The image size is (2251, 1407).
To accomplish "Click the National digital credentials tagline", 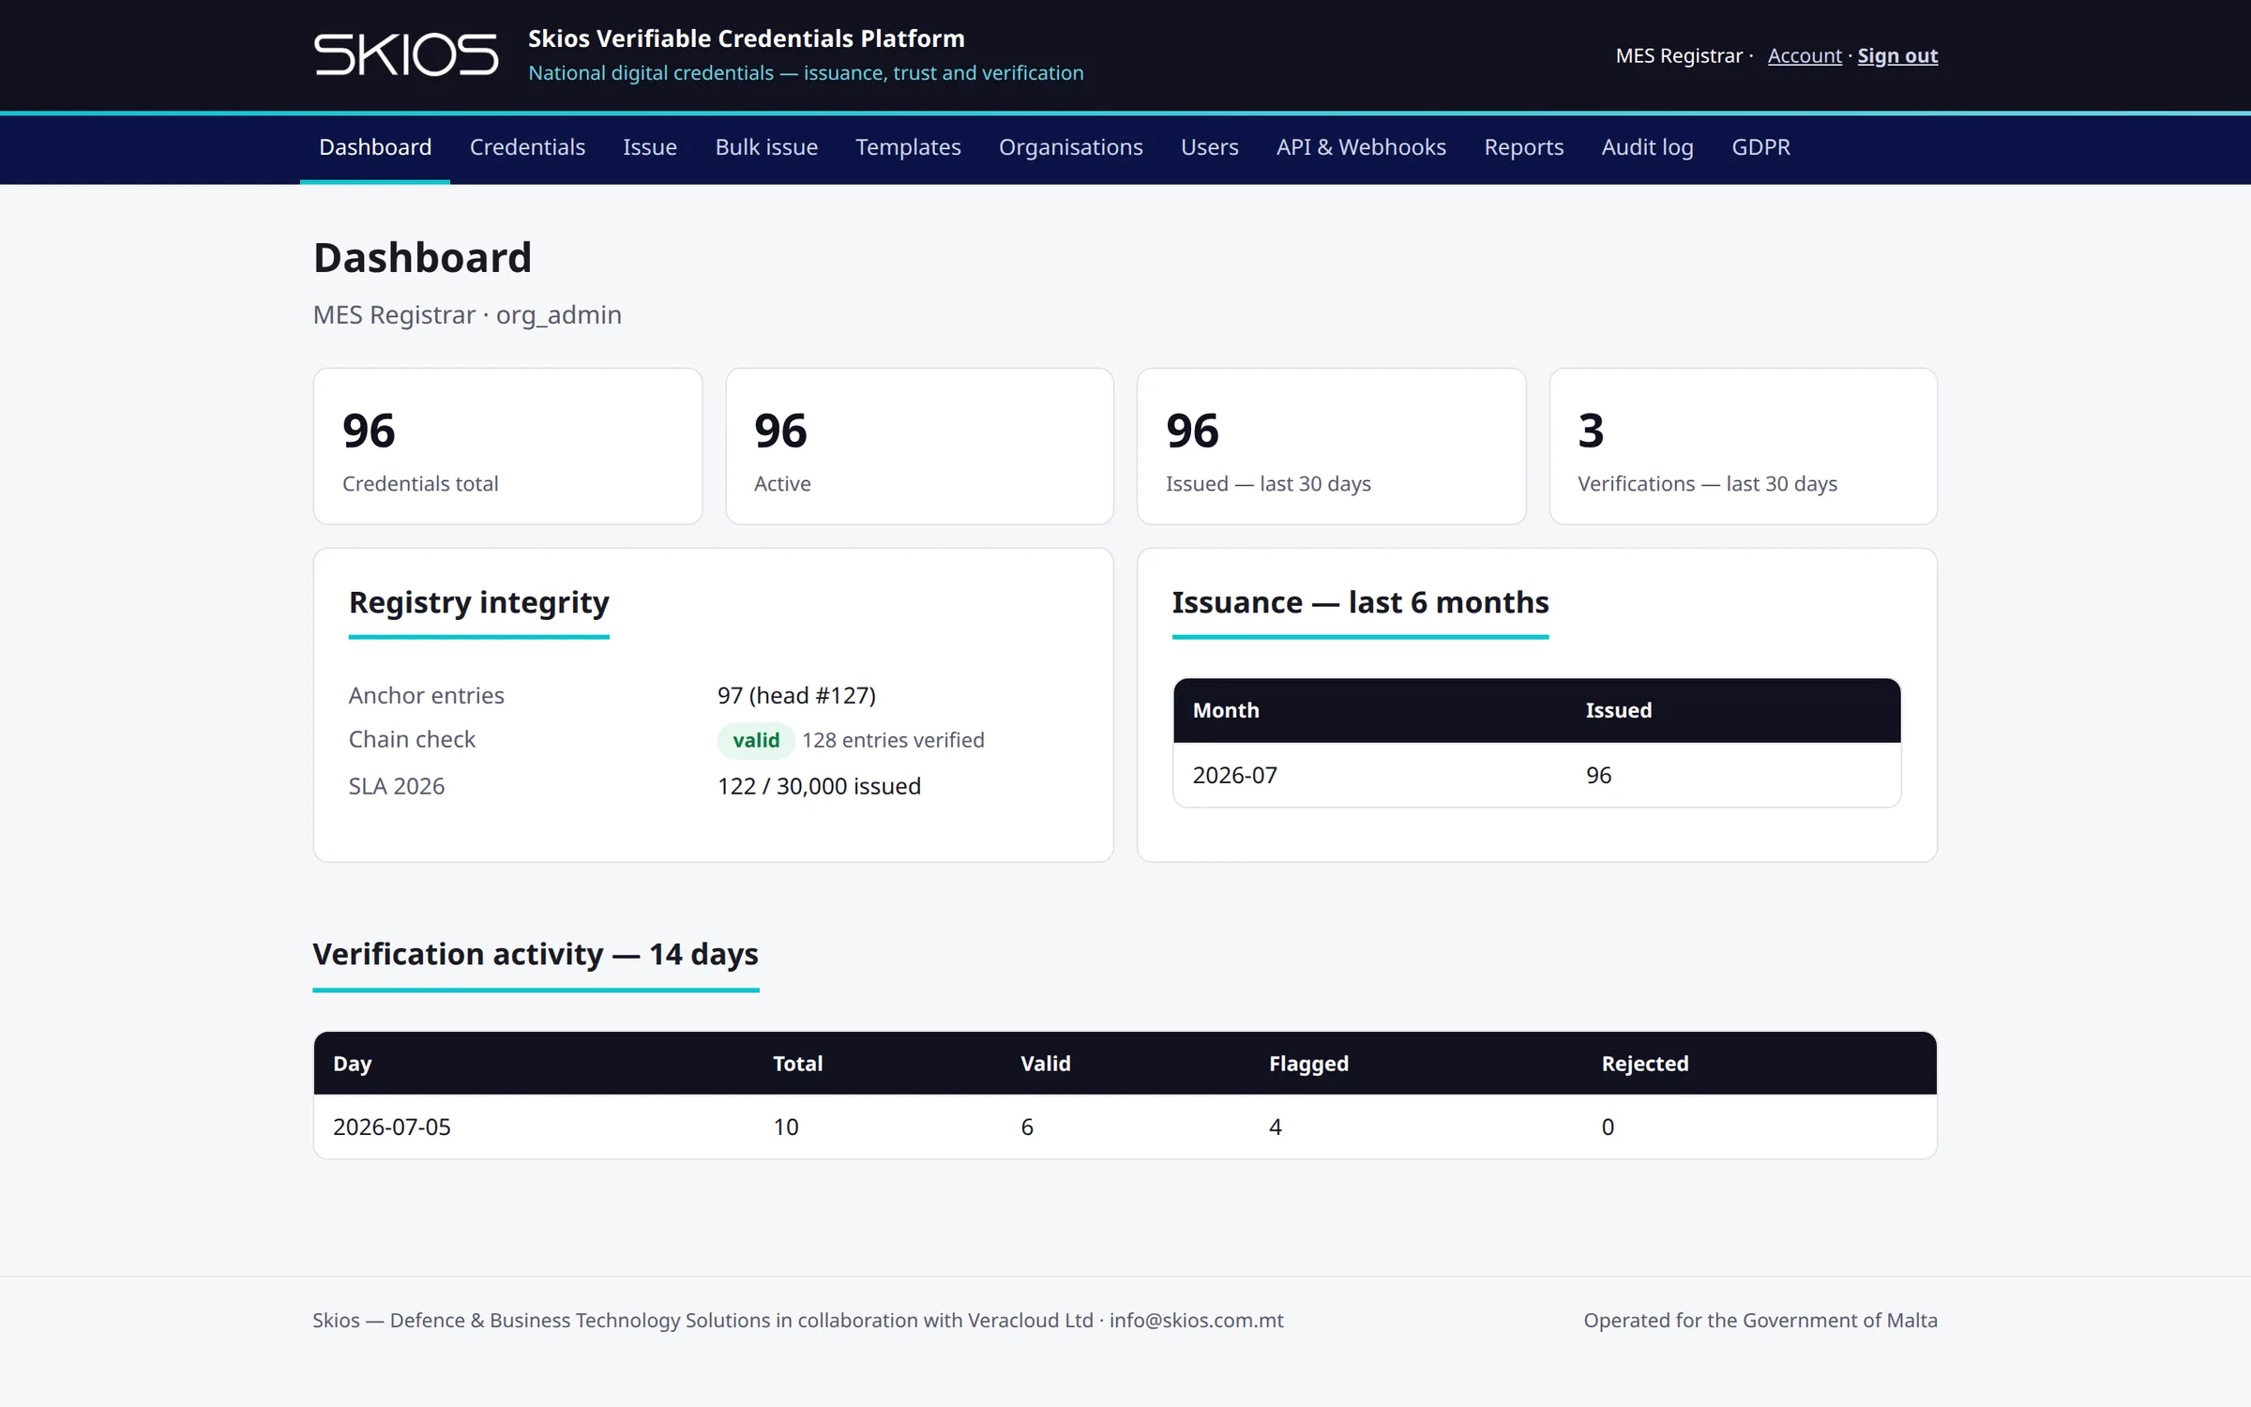I will (806, 73).
